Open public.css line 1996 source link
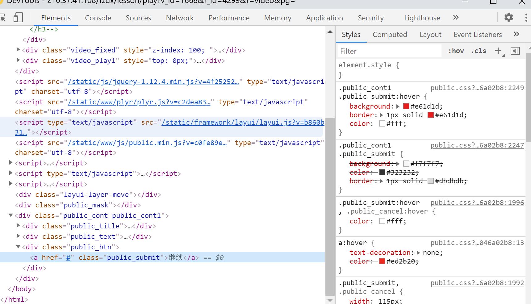Image resolution: width=531 pixels, height=304 pixels. point(477,202)
